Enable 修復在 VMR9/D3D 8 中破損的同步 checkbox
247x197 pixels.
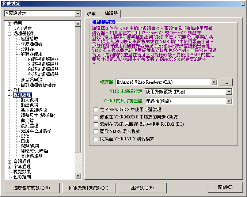[x=96, y=117]
